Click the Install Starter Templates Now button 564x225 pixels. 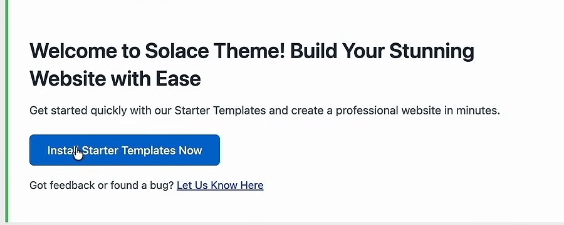pos(125,150)
